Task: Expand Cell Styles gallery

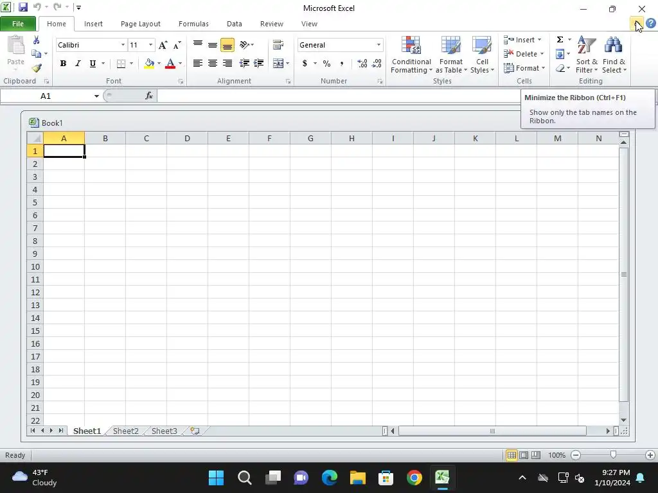Action: [482, 55]
